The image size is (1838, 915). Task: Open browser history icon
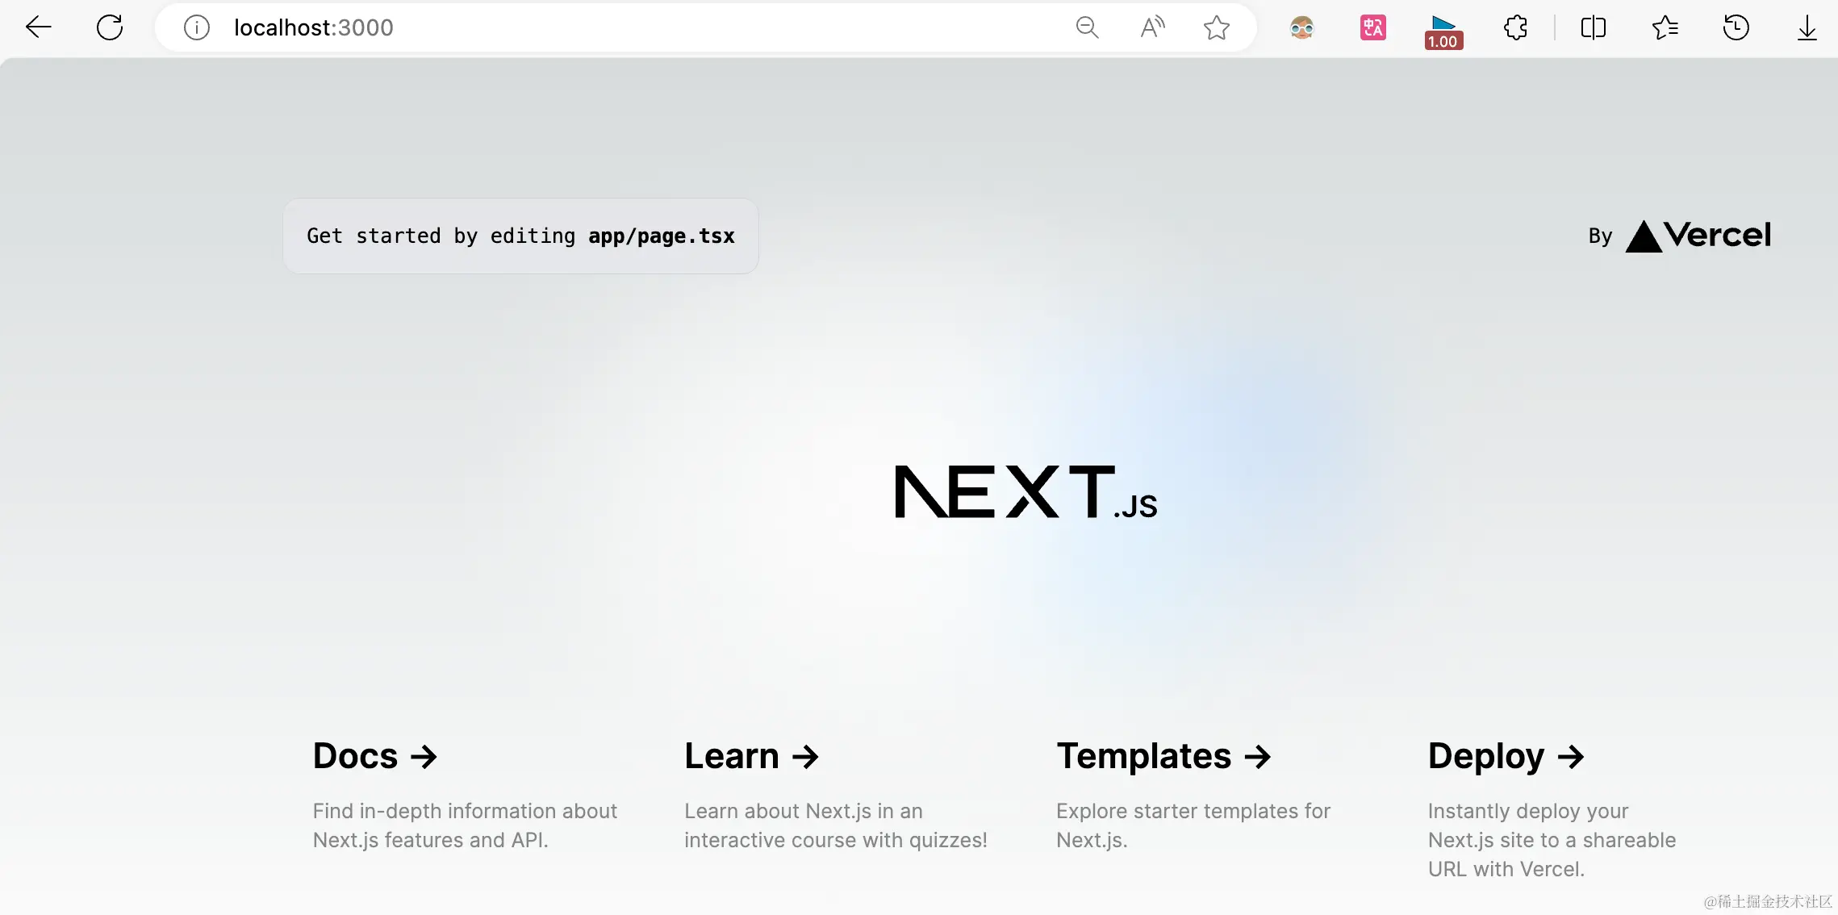(x=1736, y=27)
